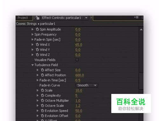Expand the Spin Frequency property
The width and height of the screenshot is (159, 121).
coord(32,34)
